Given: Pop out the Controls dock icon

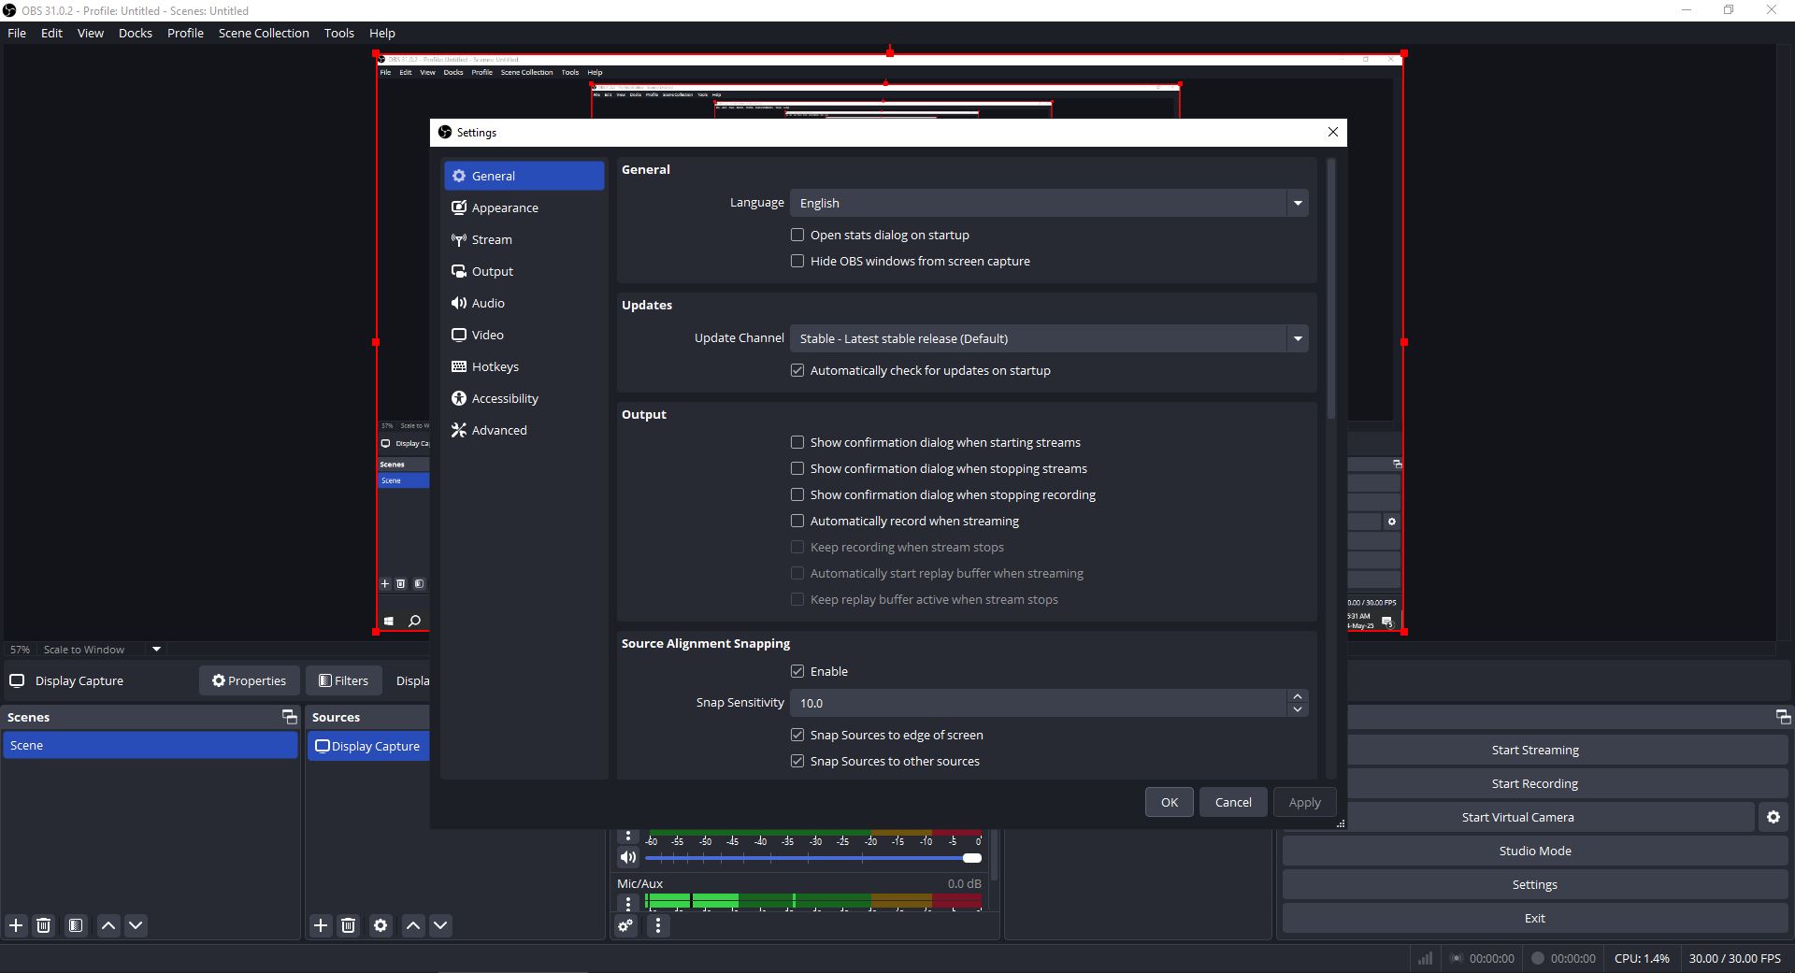Looking at the screenshot, I should (1783, 717).
